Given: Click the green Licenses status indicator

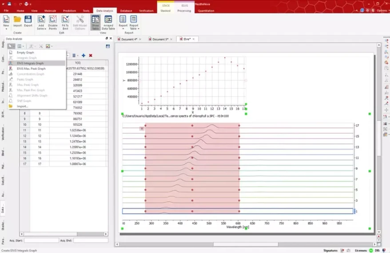Looking at the screenshot, I should pos(371,250).
